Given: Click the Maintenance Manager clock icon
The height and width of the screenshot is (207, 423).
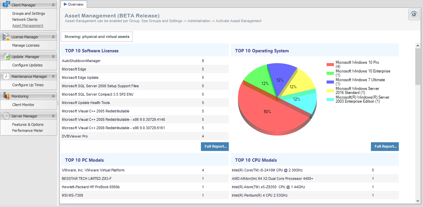Looking at the screenshot, I should pos(6,76).
